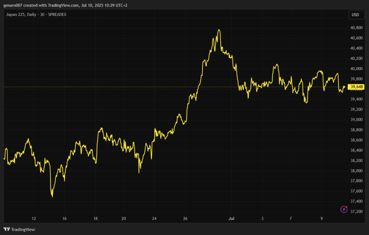Click the 40,000 price axis label
The image size is (369, 235).
[356, 68]
